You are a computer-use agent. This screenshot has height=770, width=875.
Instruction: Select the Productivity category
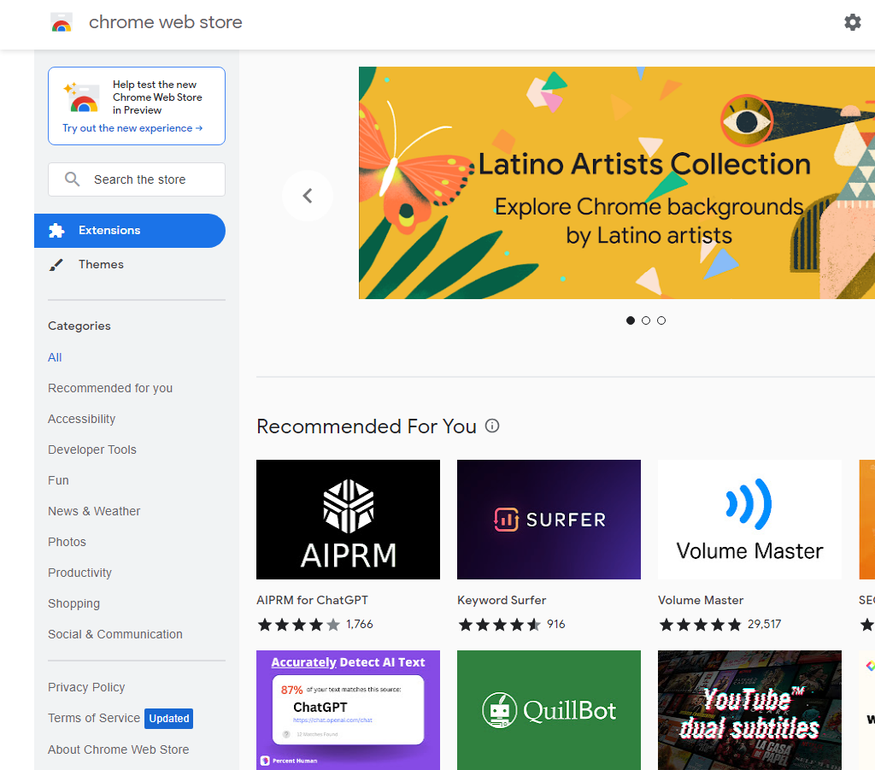[x=79, y=573]
